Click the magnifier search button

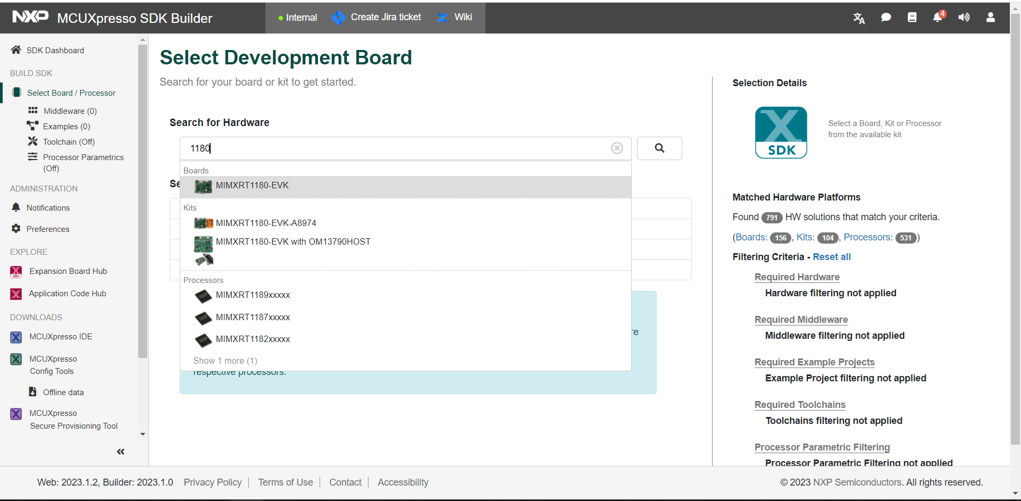(659, 148)
